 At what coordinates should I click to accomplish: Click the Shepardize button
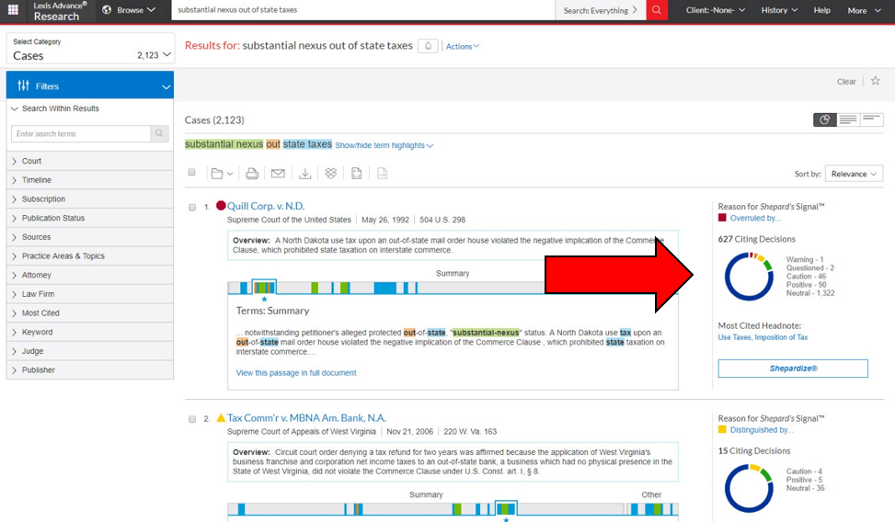click(793, 369)
